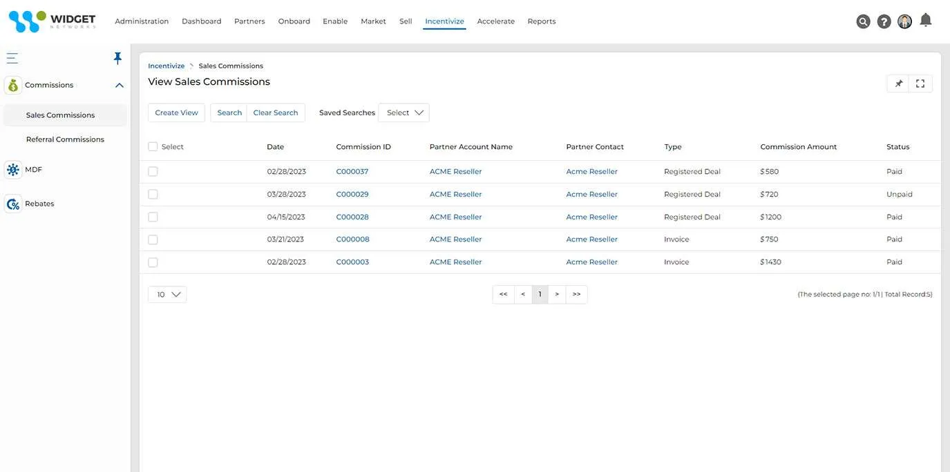
Task: Open the user profile avatar
Action: (x=904, y=21)
